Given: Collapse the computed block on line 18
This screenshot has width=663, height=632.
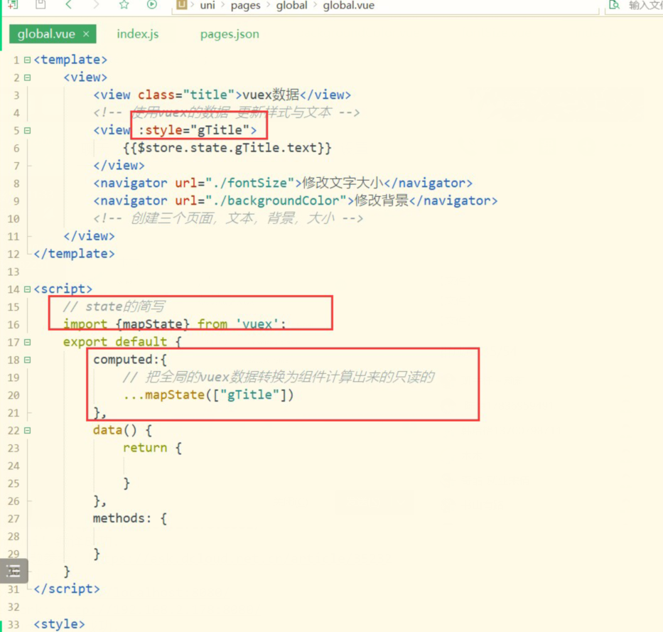Looking at the screenshot, I should click(x=28, y=360).
